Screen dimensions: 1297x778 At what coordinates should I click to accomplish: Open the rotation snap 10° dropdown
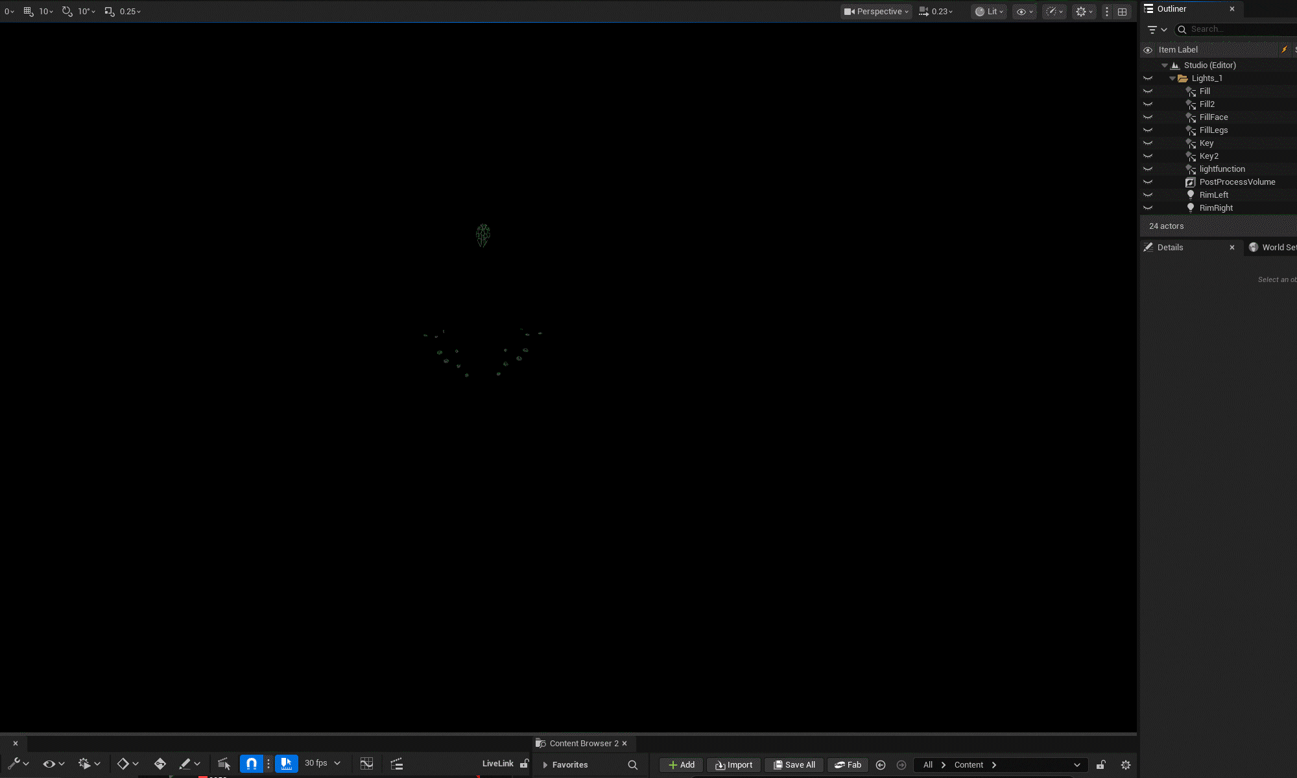tap(86, 12)
